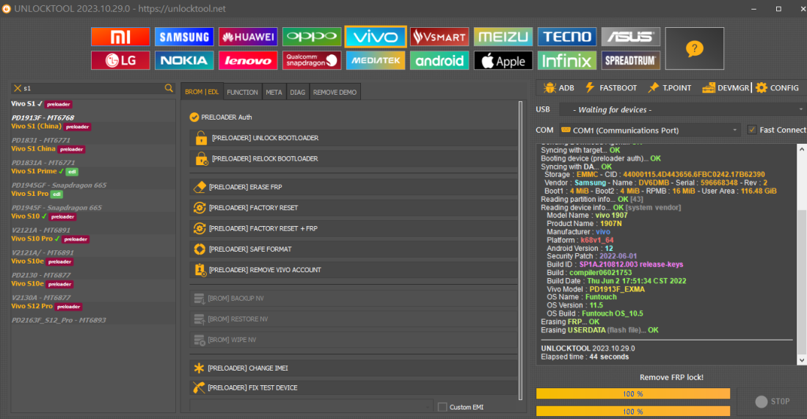The image size is (807, 419).
Task: Open the CONFIG settings
Action: [x=777, y=88]
